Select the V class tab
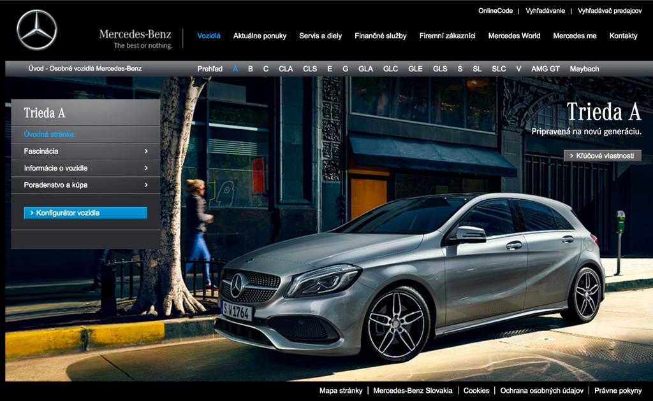 [518, 69]
